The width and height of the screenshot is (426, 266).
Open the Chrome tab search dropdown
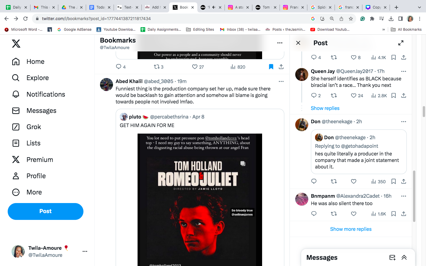point(419,7)
